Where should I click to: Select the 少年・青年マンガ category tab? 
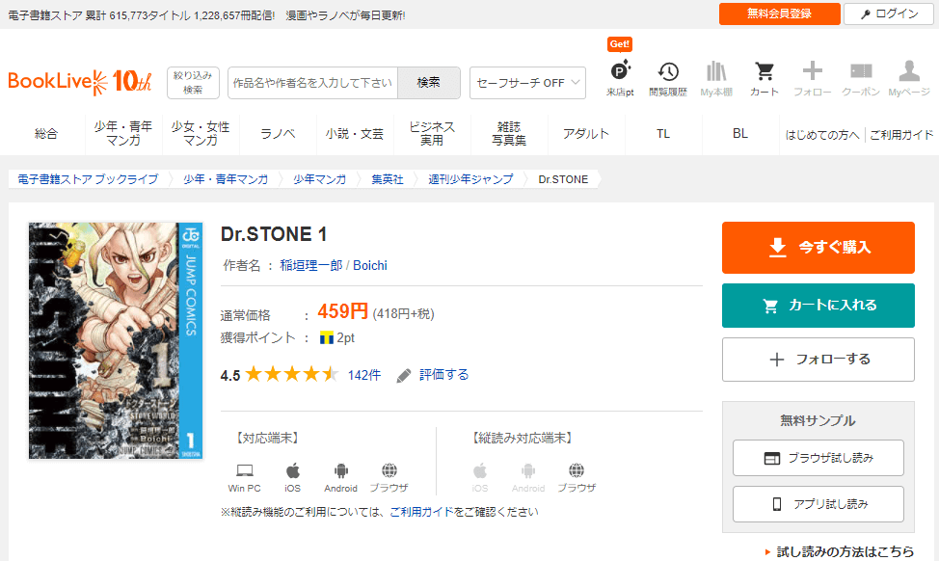coord(123,134)
